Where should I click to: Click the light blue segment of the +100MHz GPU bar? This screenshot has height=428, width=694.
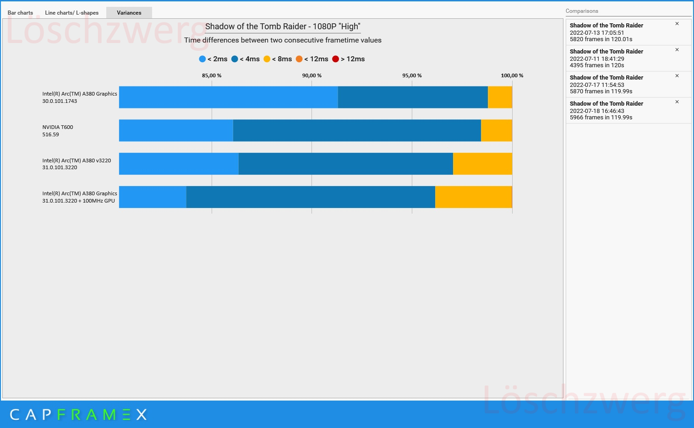[x=153, y=197]
